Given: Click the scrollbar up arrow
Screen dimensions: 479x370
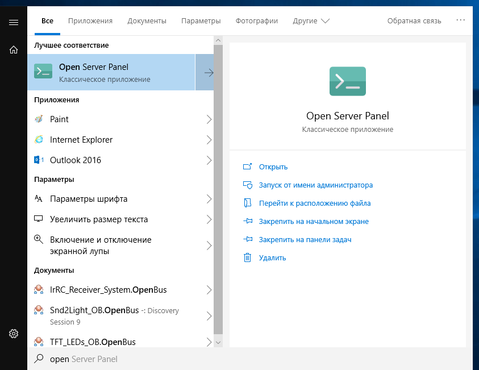Looking at the screenshot, I should [x=218, y=40].
